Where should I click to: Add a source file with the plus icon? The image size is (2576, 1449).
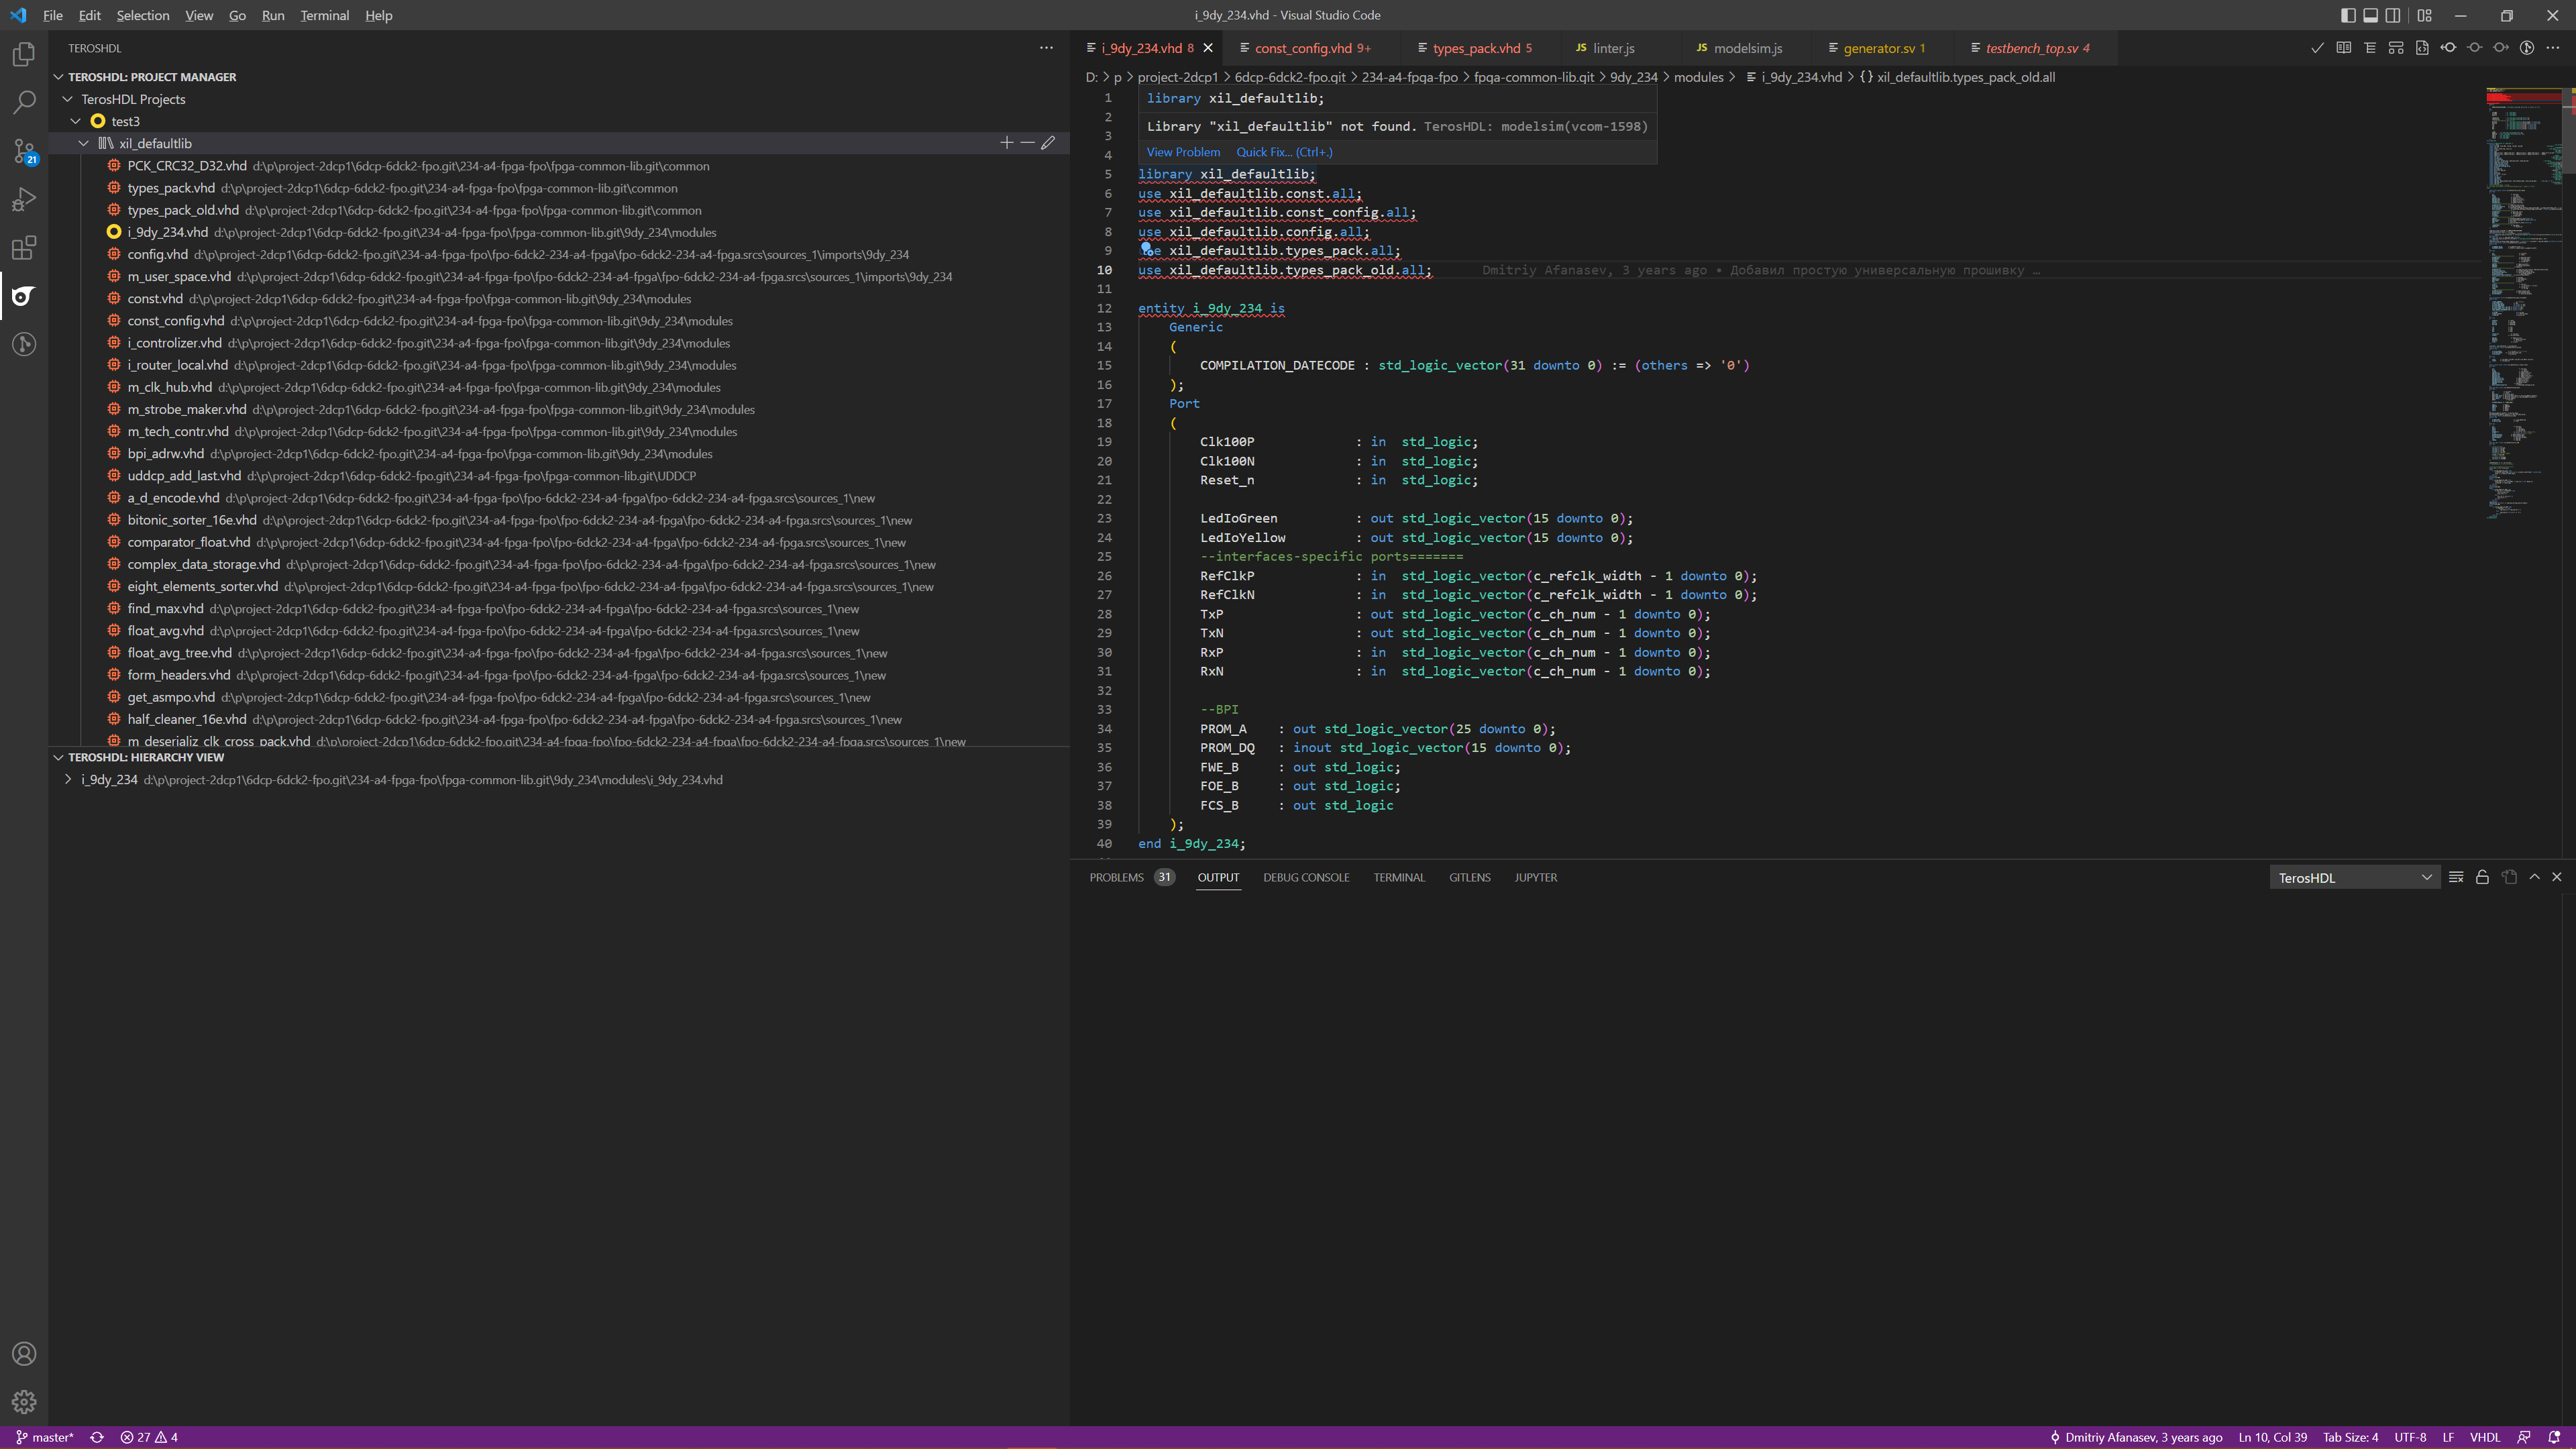(1007, 143)
